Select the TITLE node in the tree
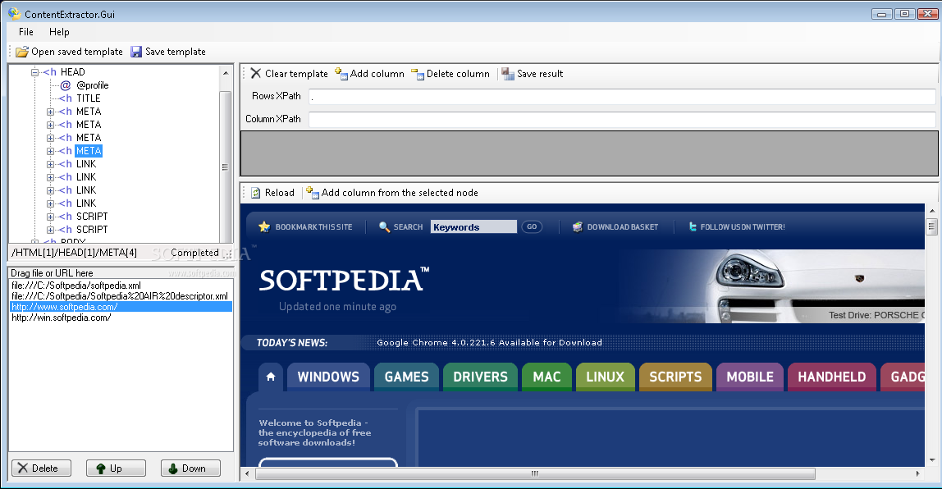Viewport: 942px width, 489px height. tap(89, 98)
